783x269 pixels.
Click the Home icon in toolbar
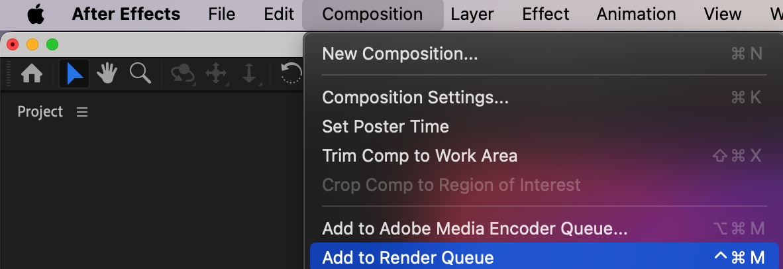point(32,74)
